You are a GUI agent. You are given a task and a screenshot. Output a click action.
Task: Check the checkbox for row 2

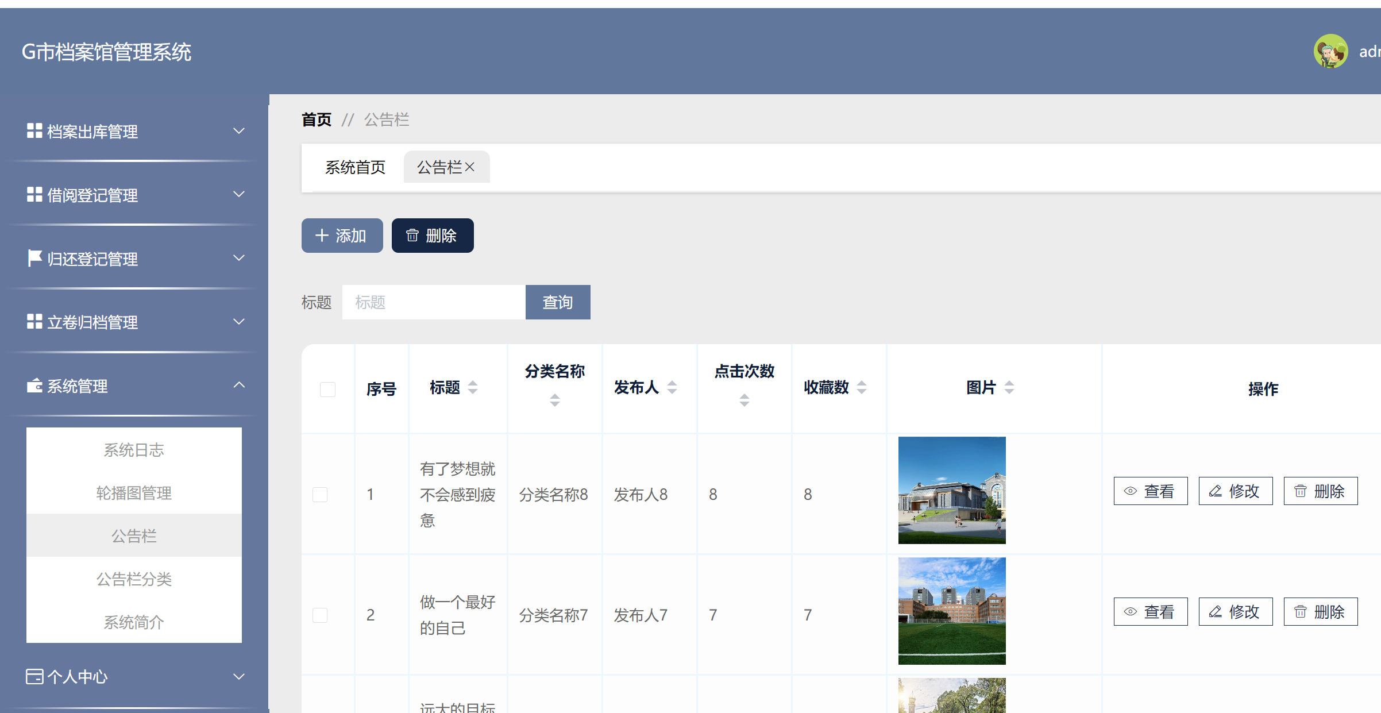tap(320, 614)
